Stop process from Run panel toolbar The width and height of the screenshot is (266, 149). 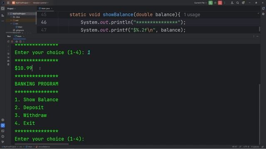(x=12, y=41)
